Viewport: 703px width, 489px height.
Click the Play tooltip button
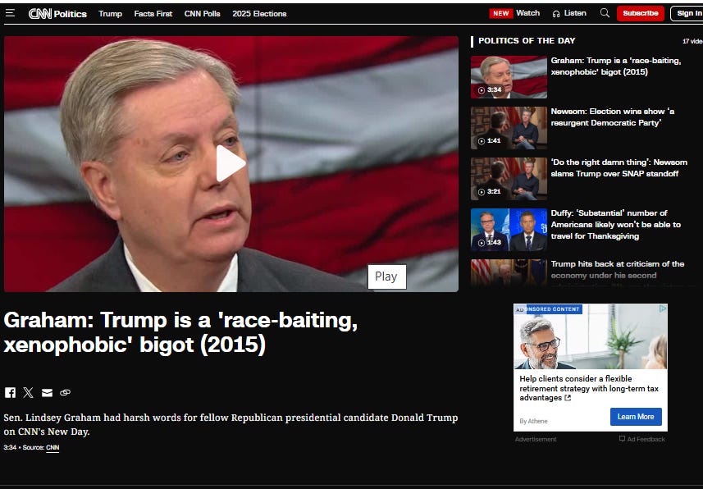pyautogui.click(x=386, y=276)
